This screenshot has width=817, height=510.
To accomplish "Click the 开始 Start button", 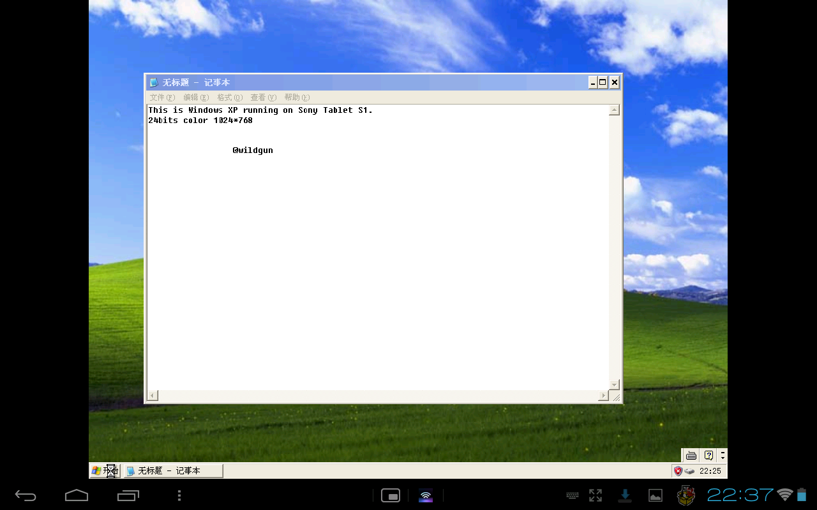I will click(x=105, y=471).
